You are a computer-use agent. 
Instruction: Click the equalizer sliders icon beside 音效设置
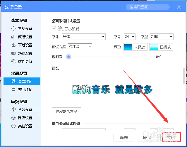tap(13, 109)
